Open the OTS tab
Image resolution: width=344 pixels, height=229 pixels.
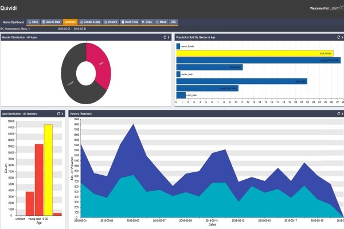(x=173, y=22)
